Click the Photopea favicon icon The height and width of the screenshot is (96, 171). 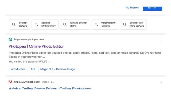(10, 39)
